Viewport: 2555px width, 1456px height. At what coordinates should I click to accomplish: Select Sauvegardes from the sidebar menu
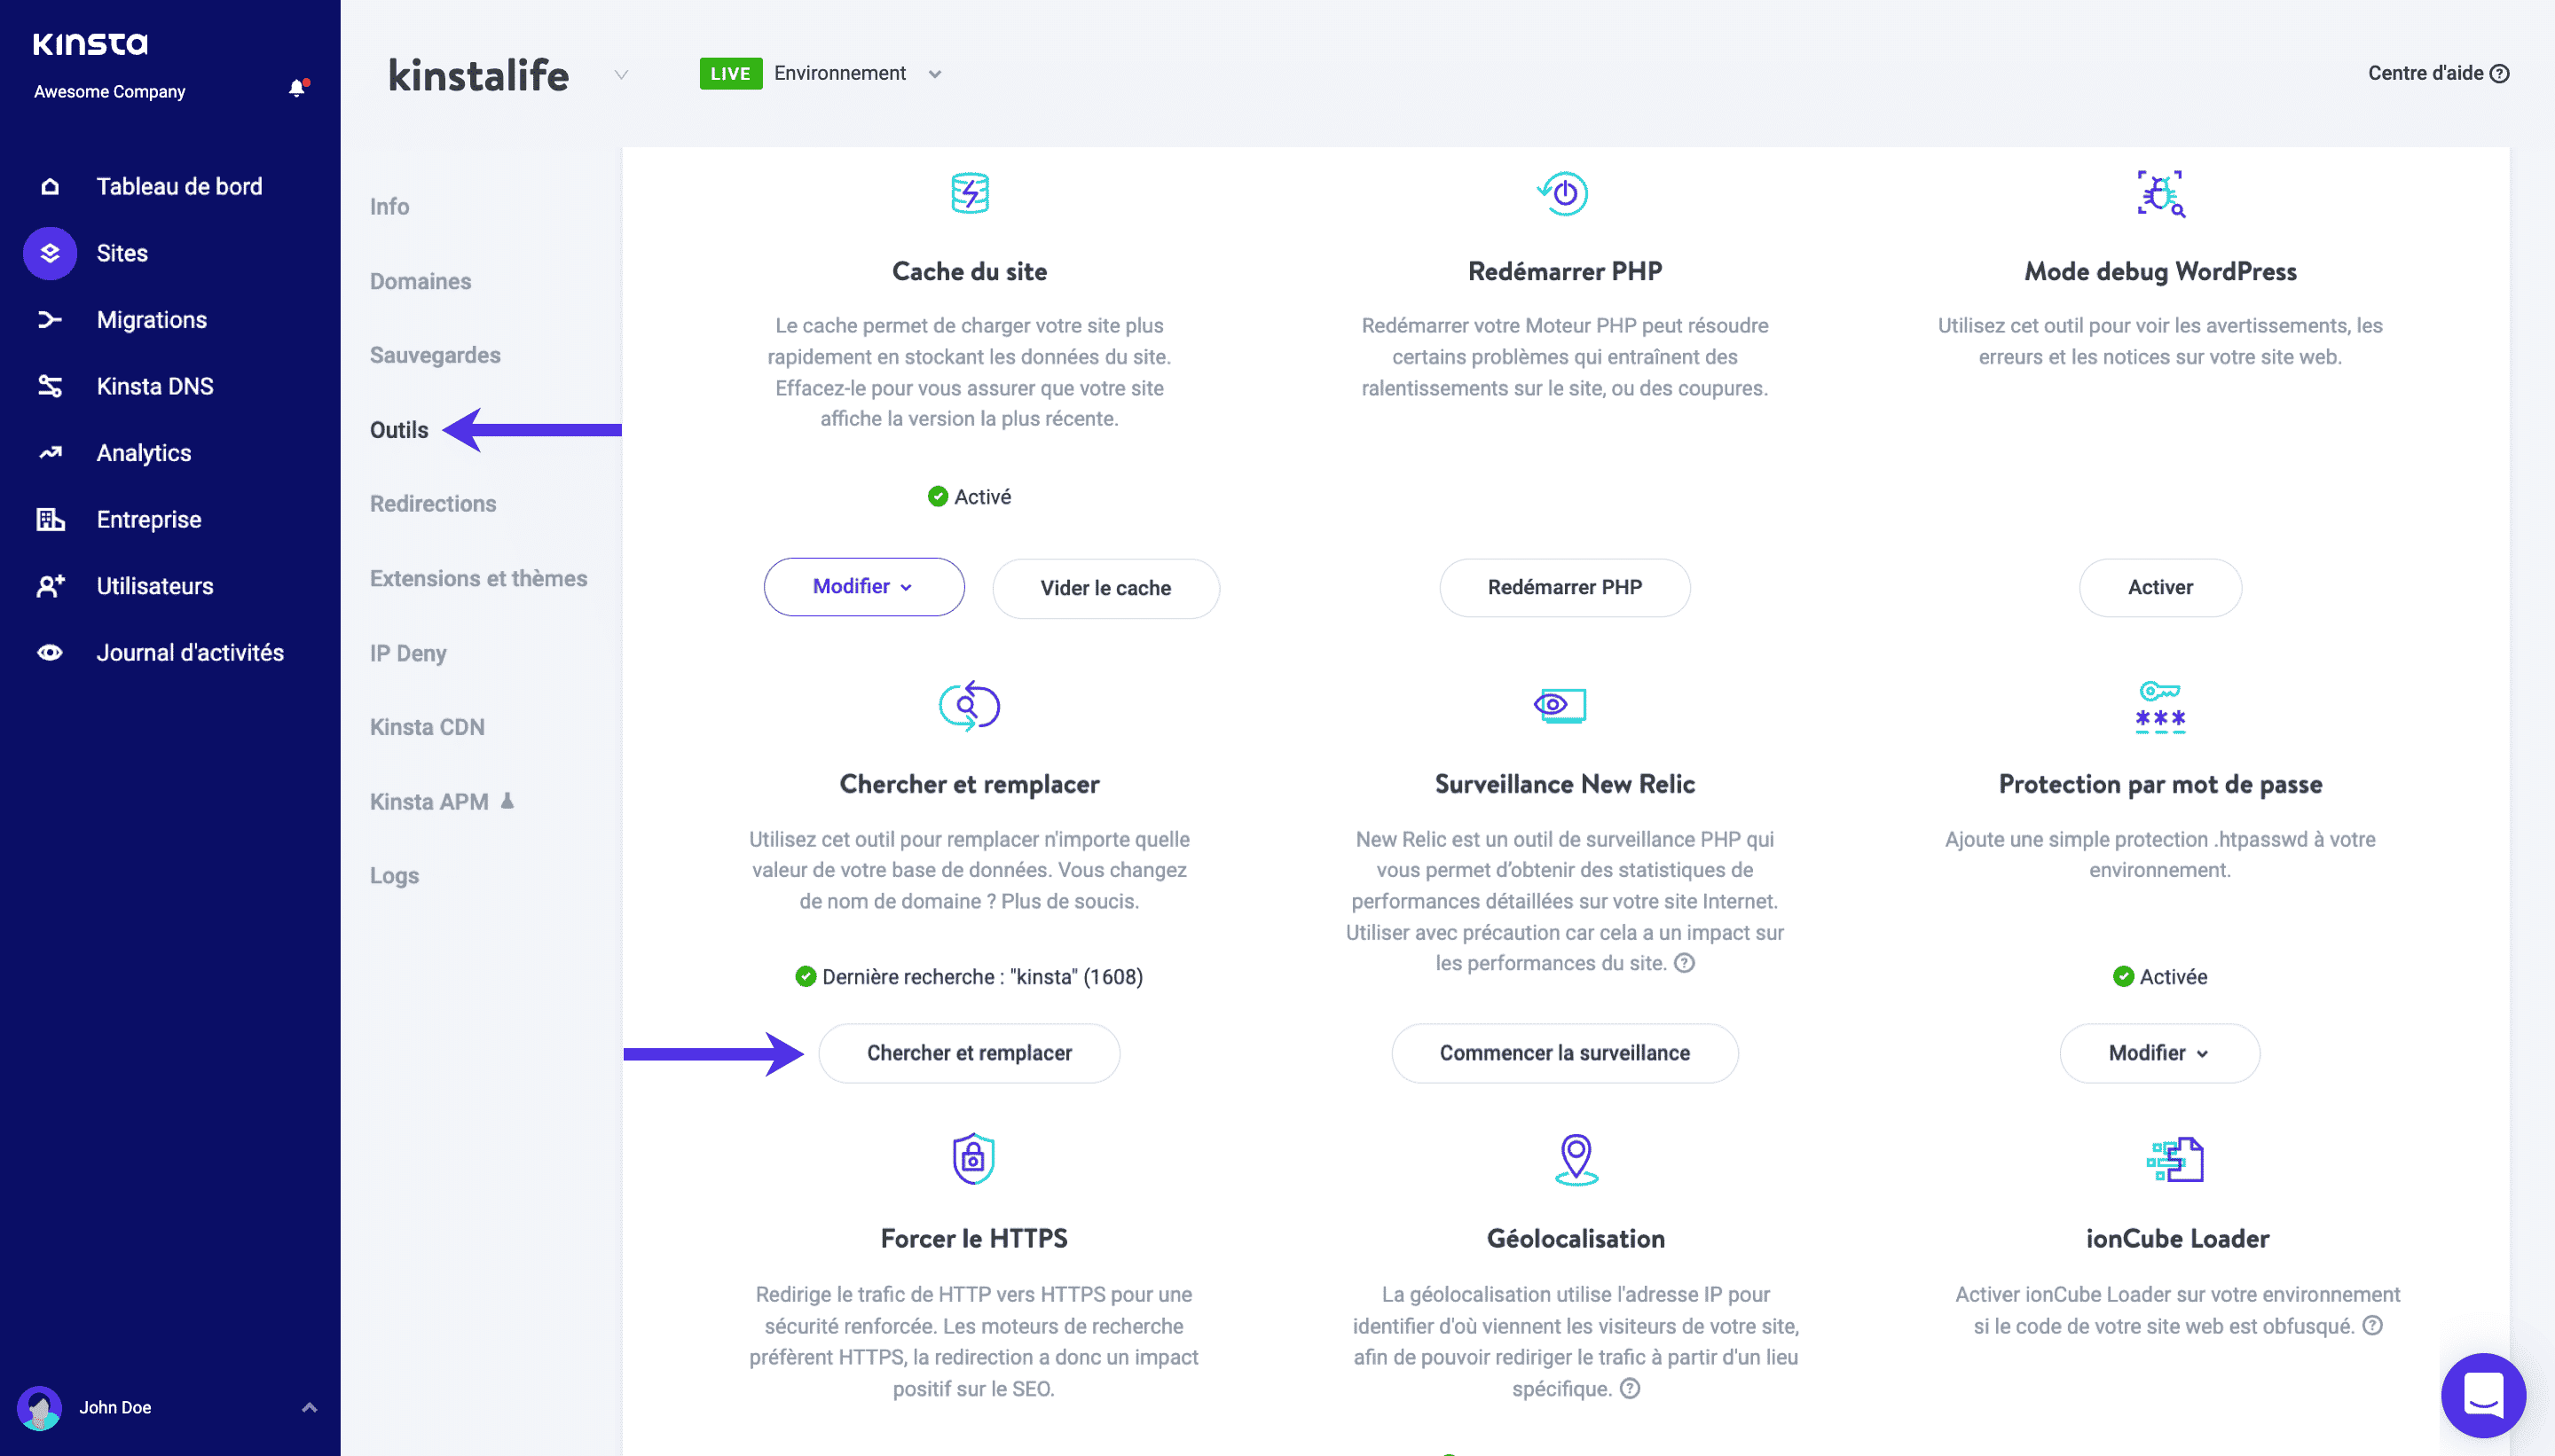[434, 355]
